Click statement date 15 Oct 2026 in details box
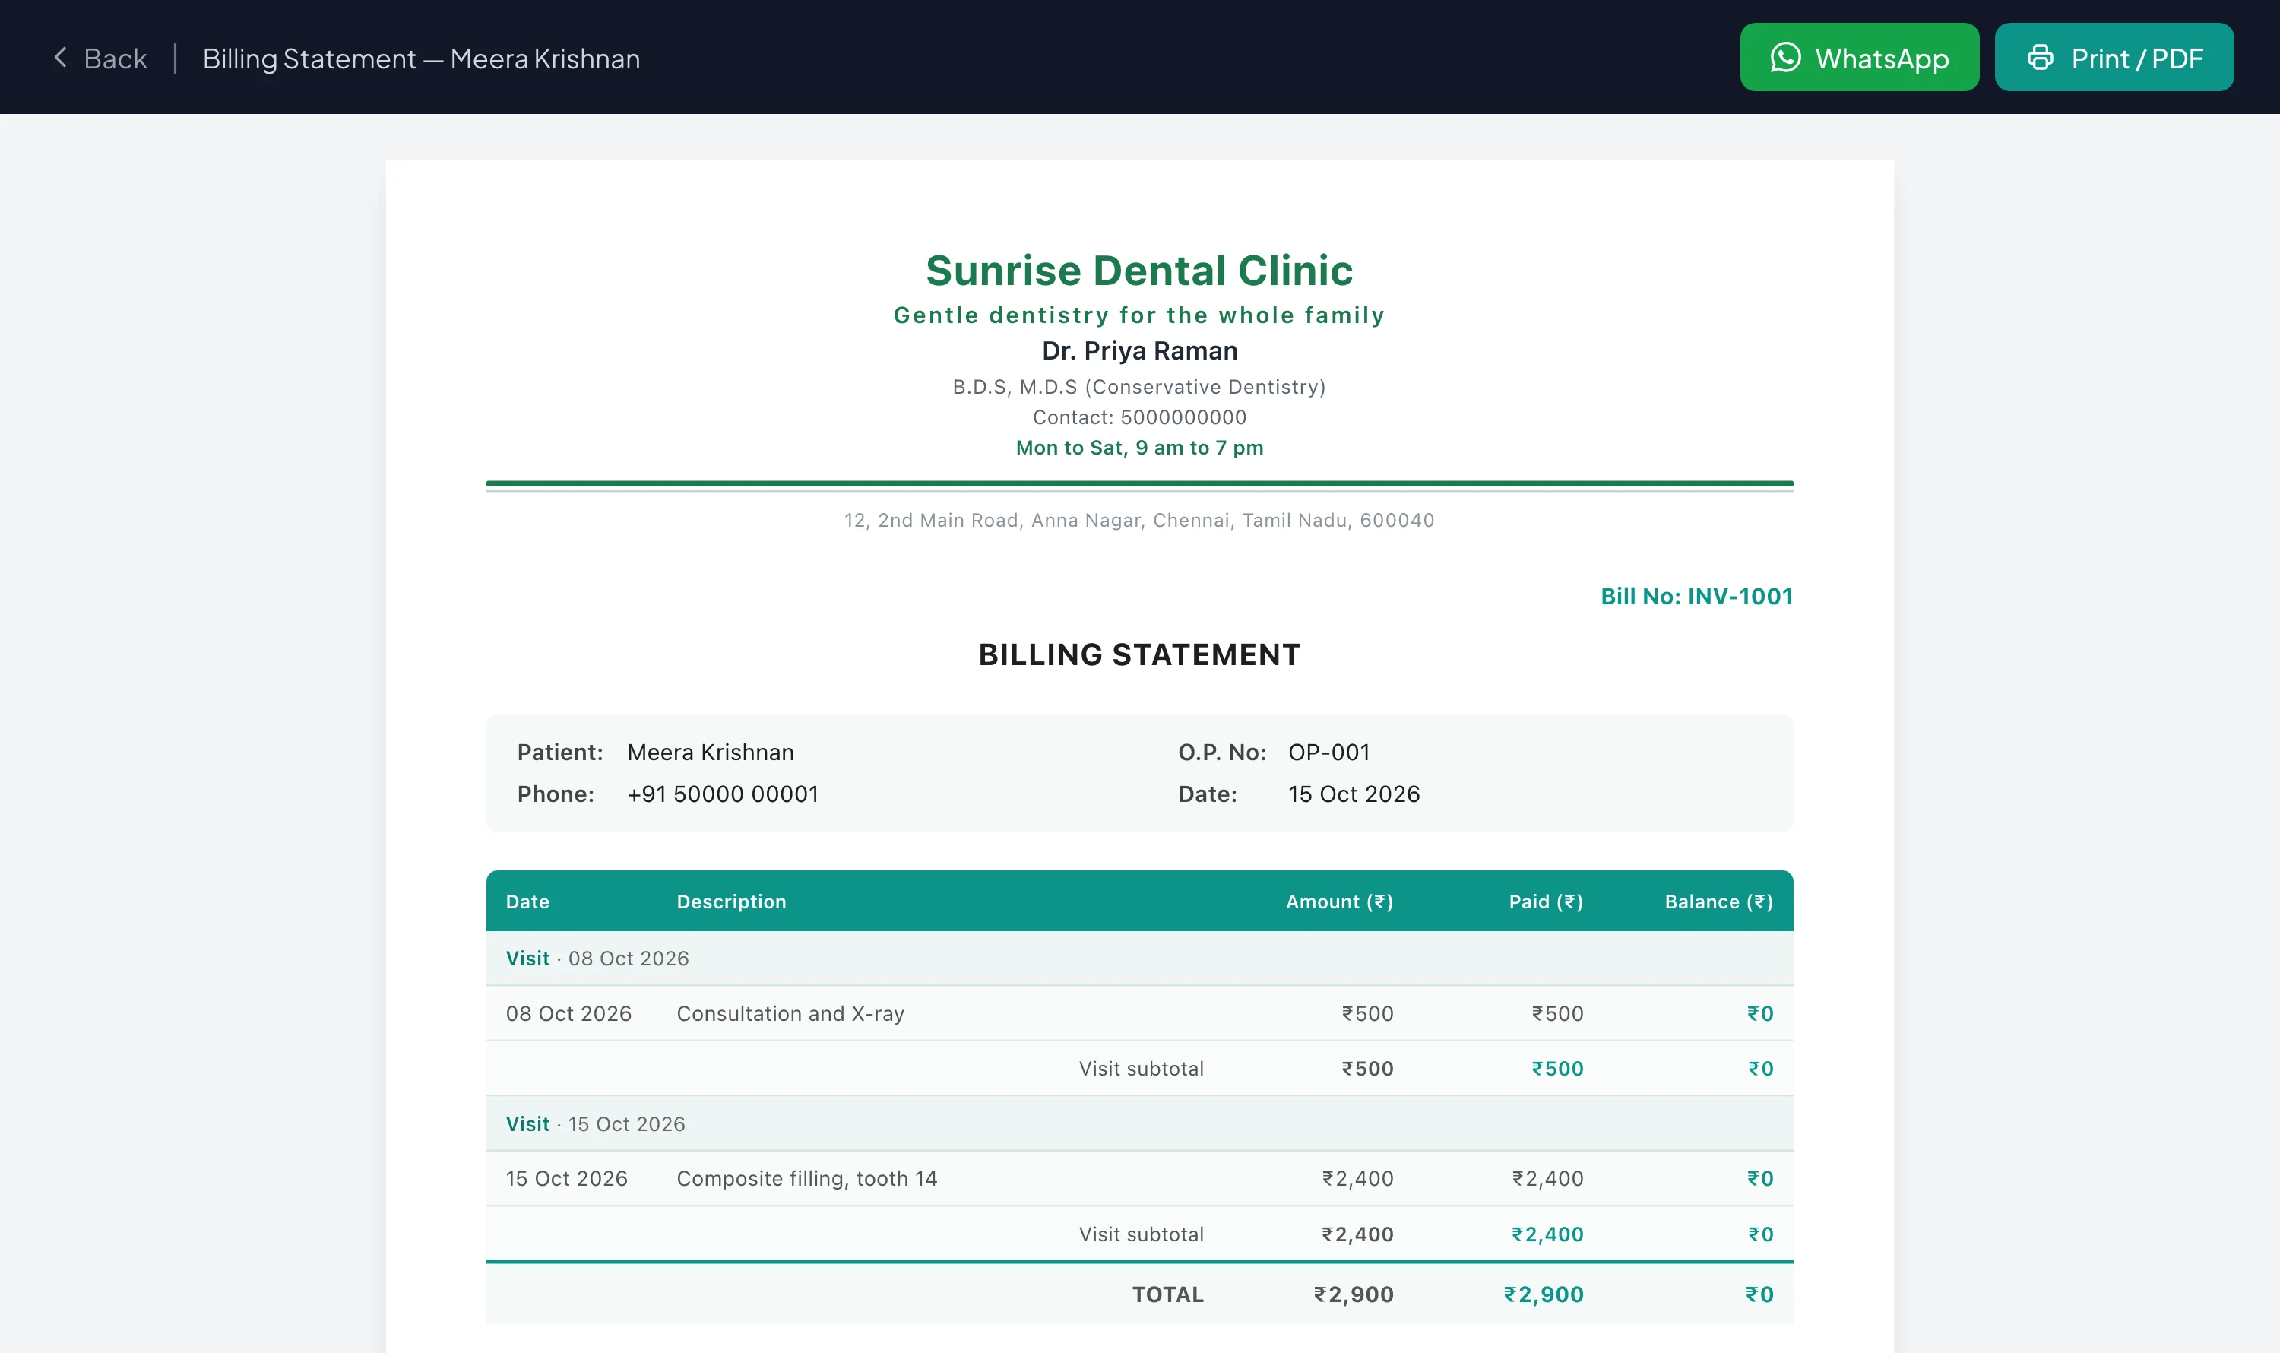Screen dimensions: 2280x1353 tap(1354, 794)
